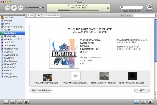Open Podcast in the source list
The height and width of the screenshot is (105, 157).
click(13, 20)
